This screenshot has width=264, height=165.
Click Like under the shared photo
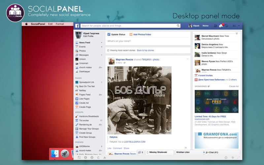tap(109, 148)
